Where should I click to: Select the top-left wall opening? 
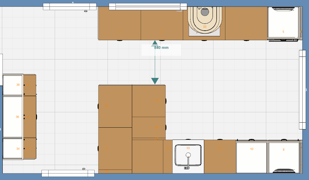(70, 7)
